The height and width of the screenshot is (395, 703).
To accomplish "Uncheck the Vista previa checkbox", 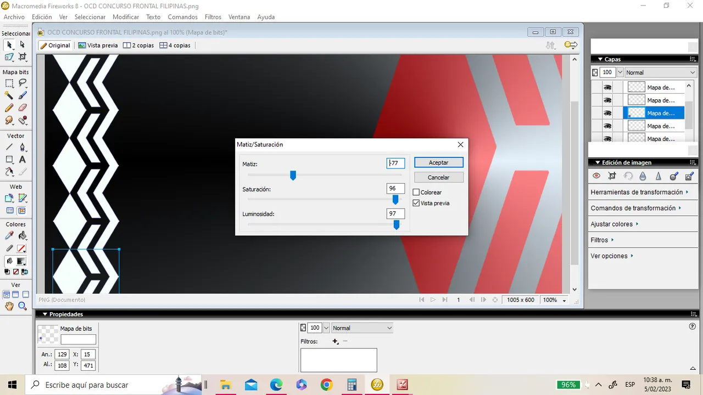I will click(416, 203).
